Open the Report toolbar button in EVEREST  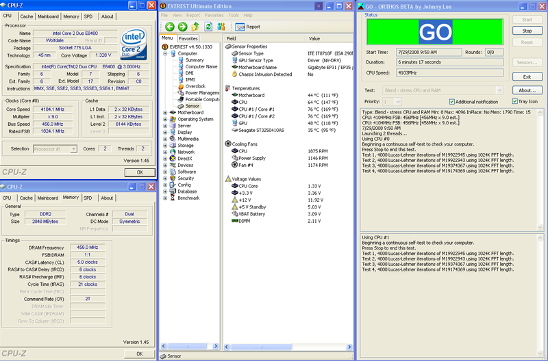click(248, 27)
